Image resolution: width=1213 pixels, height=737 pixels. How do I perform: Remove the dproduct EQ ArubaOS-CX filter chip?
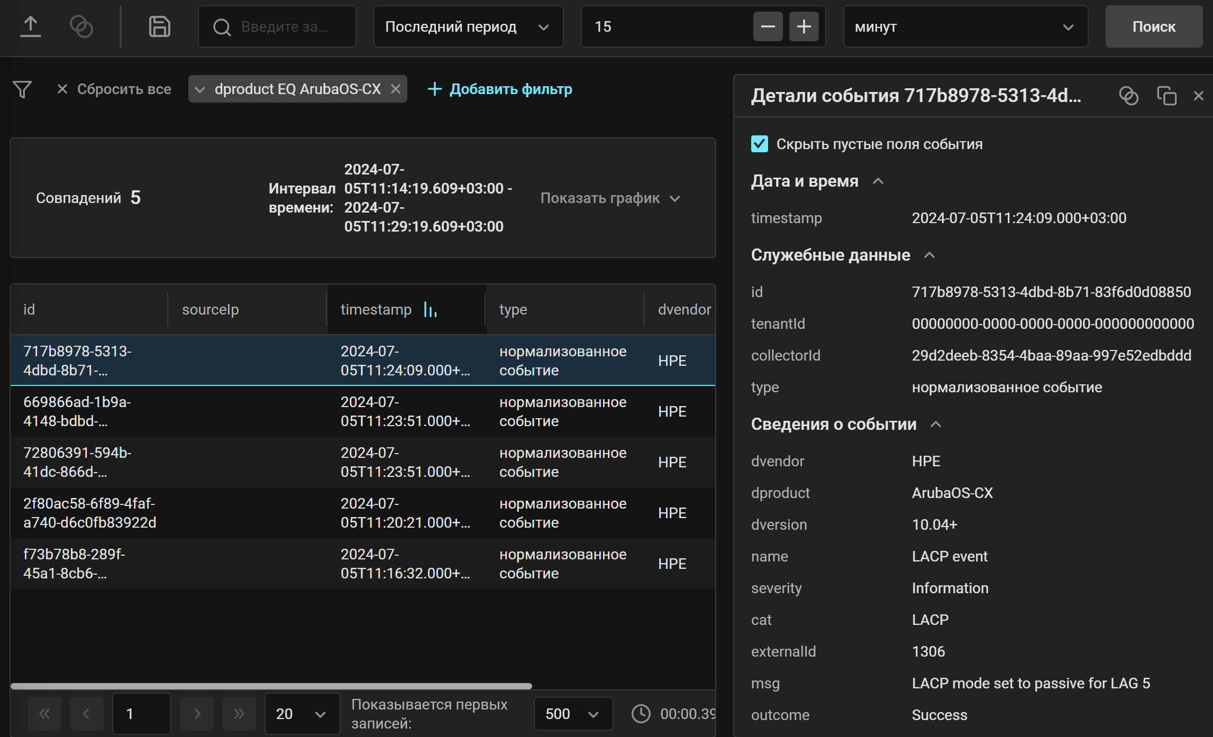[x=396, y=89]
